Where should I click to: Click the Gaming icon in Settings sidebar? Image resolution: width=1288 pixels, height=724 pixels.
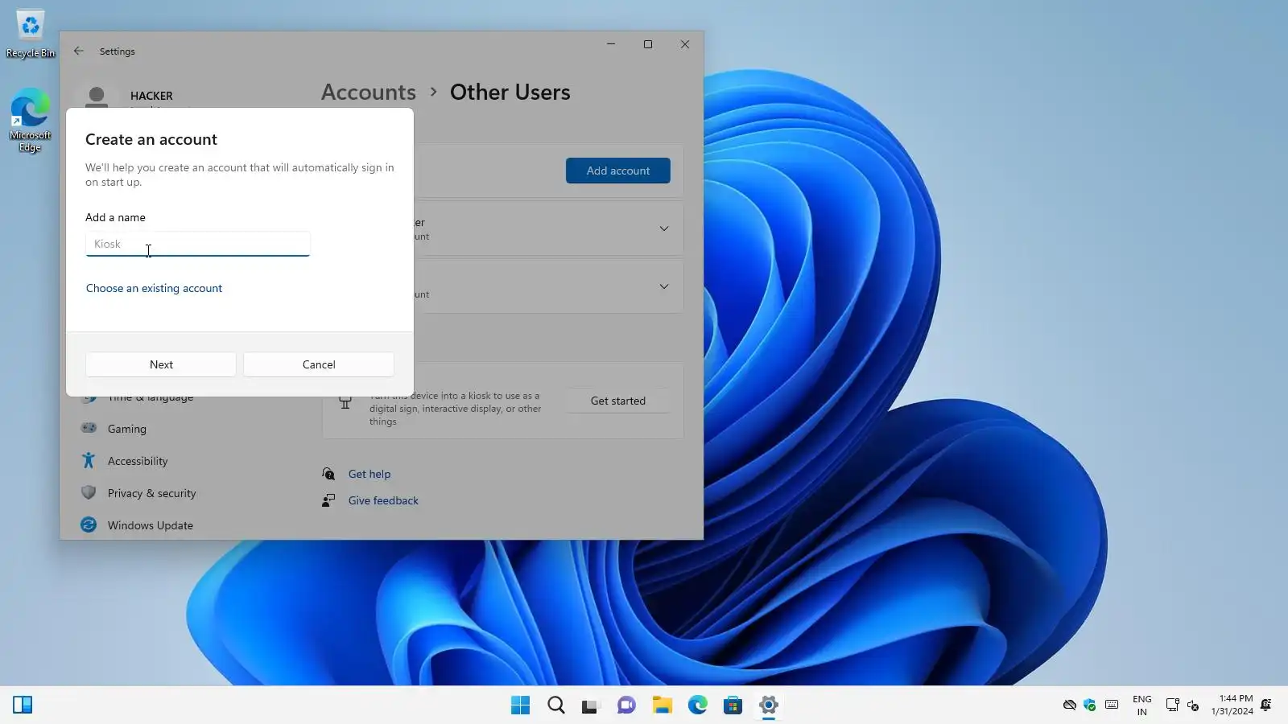tap(89, 429)
